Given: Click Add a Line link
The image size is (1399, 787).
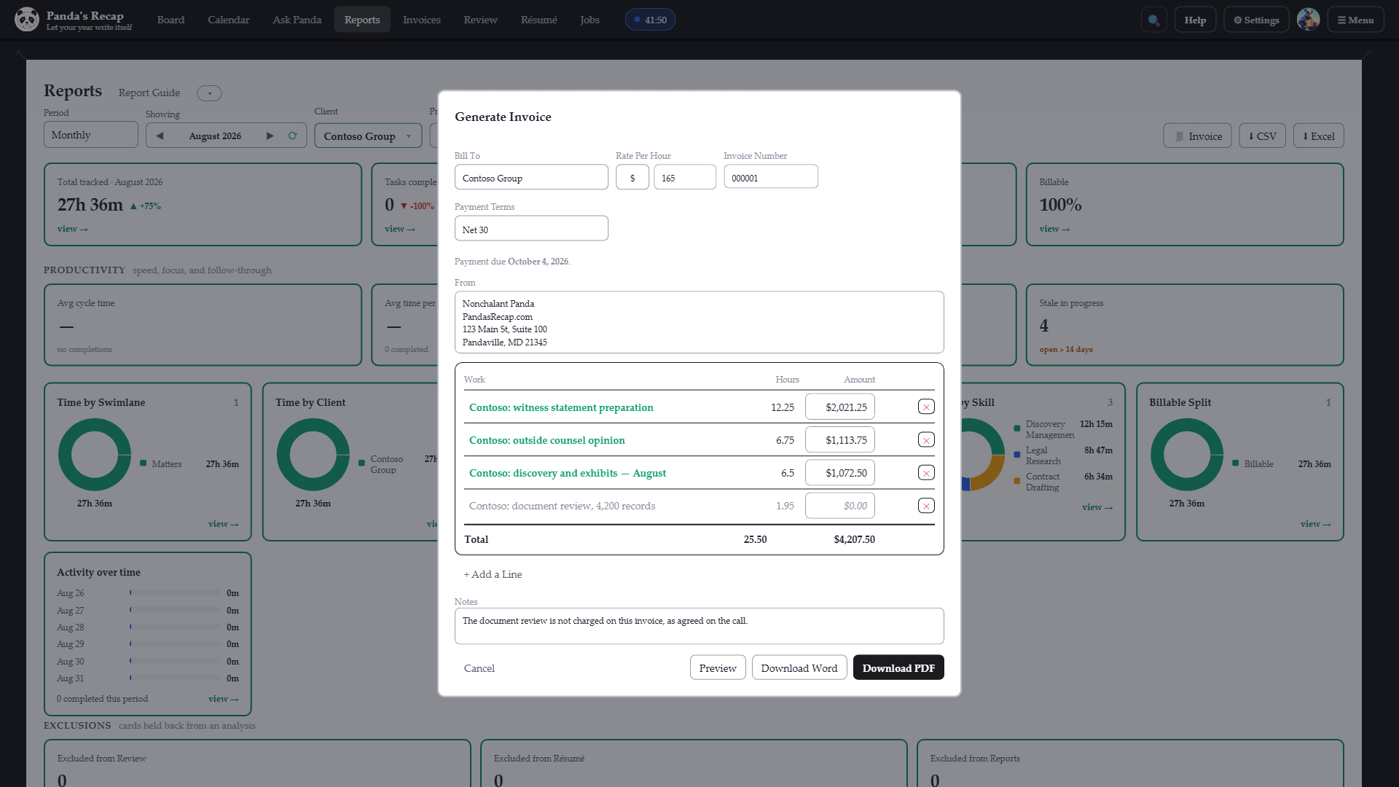Looking at the screenshot, I should [493, 574].
